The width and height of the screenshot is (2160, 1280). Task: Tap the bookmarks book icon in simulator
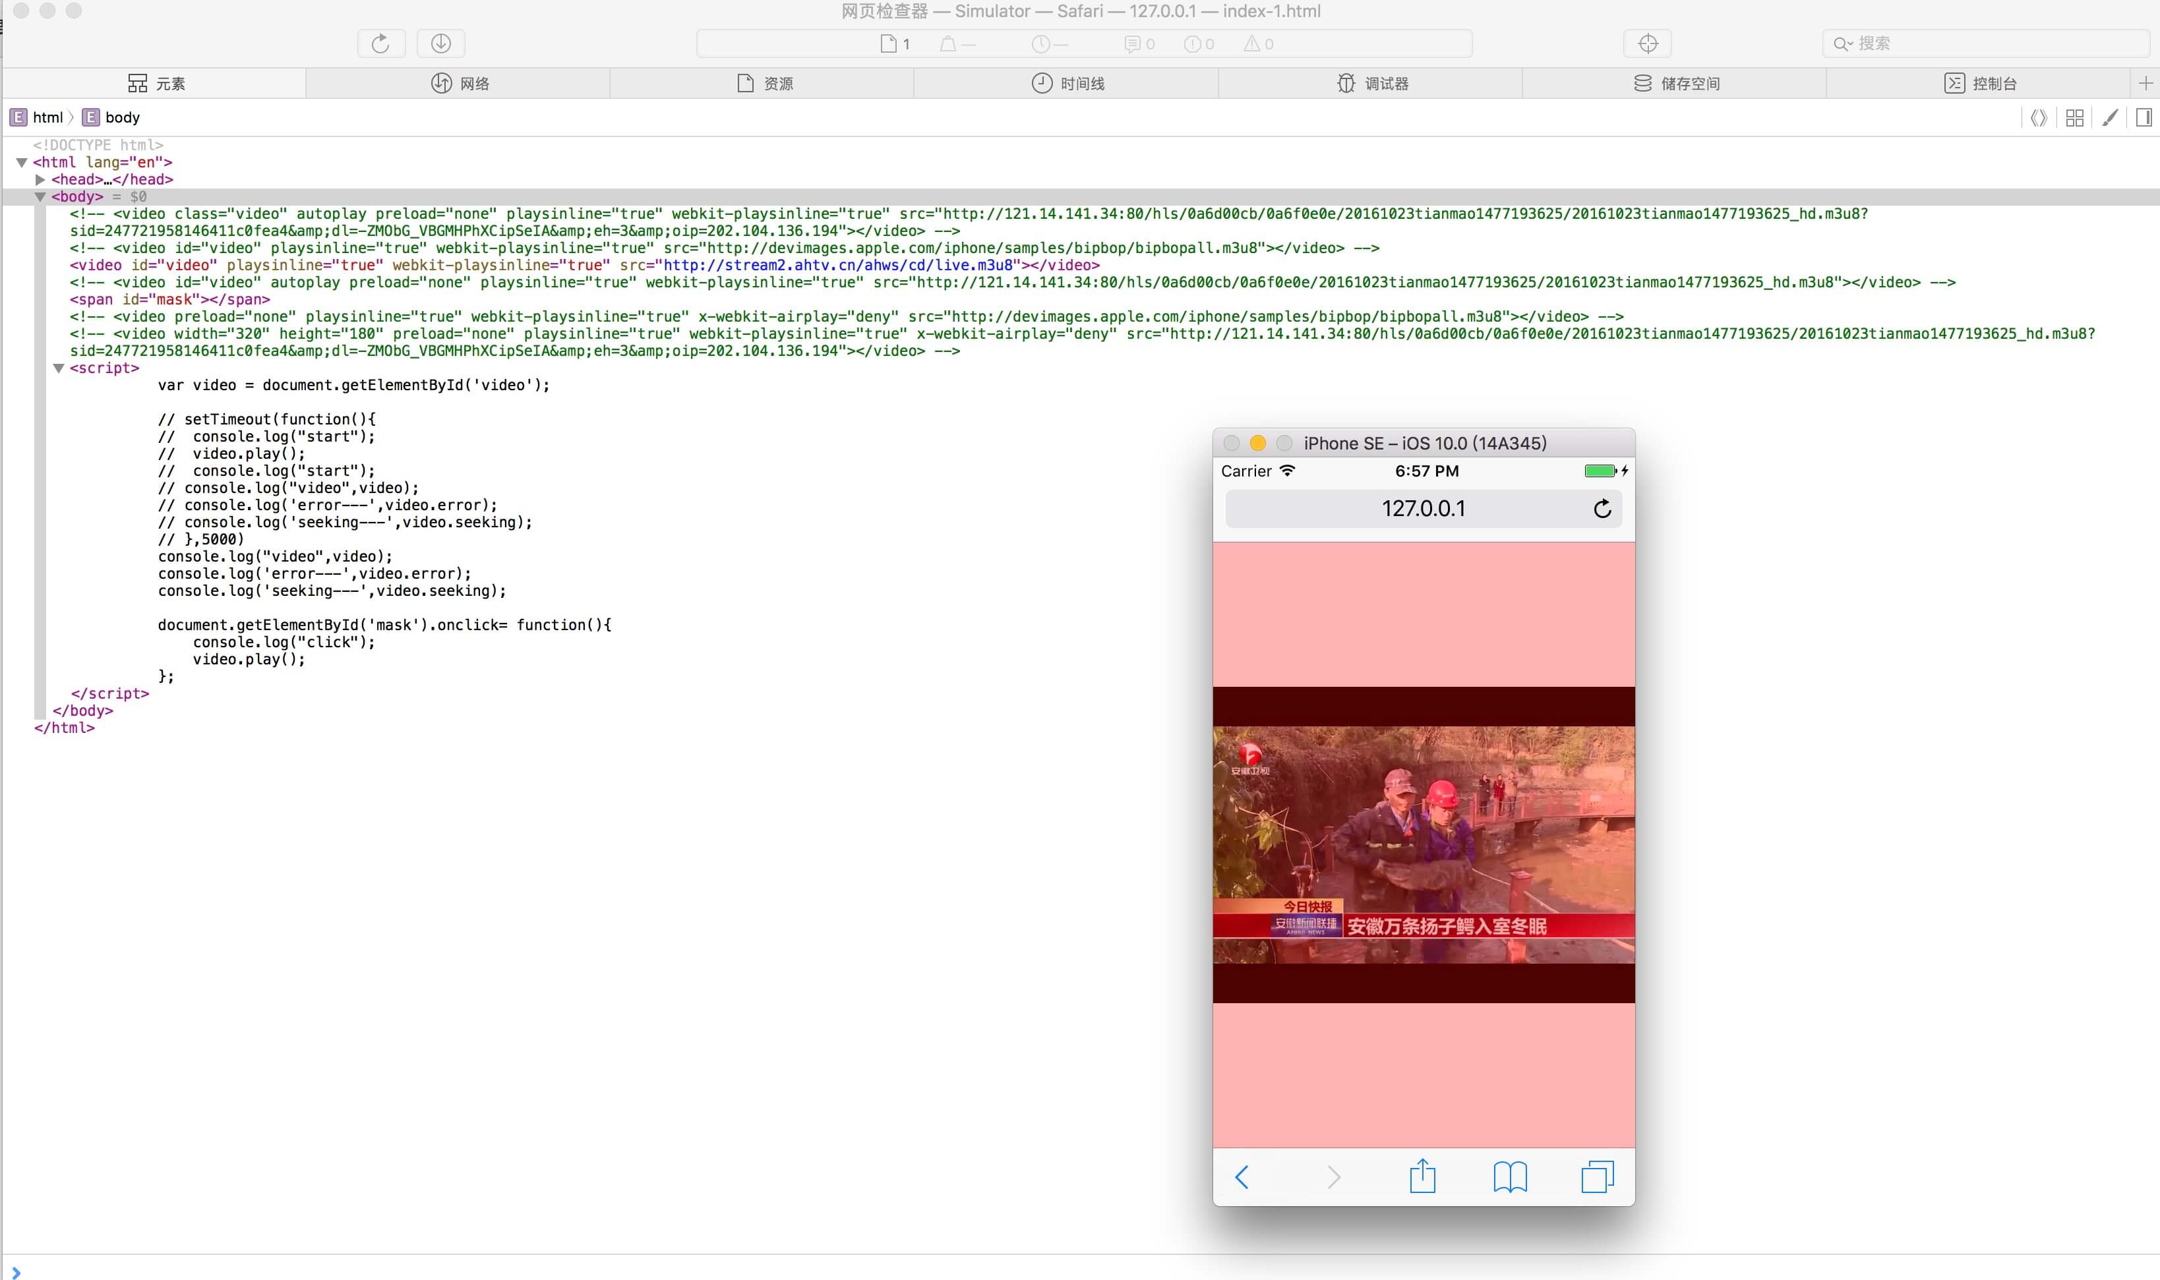tap(1510, 1177)
